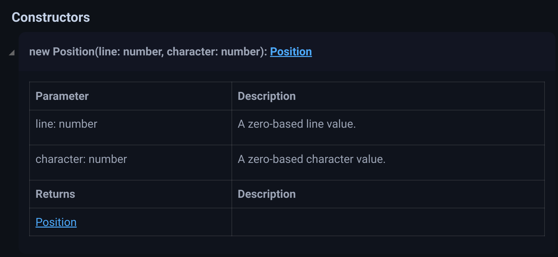Select the 'character: number' table cell
The width and height of the screenshot is (558, 257).
81,159
